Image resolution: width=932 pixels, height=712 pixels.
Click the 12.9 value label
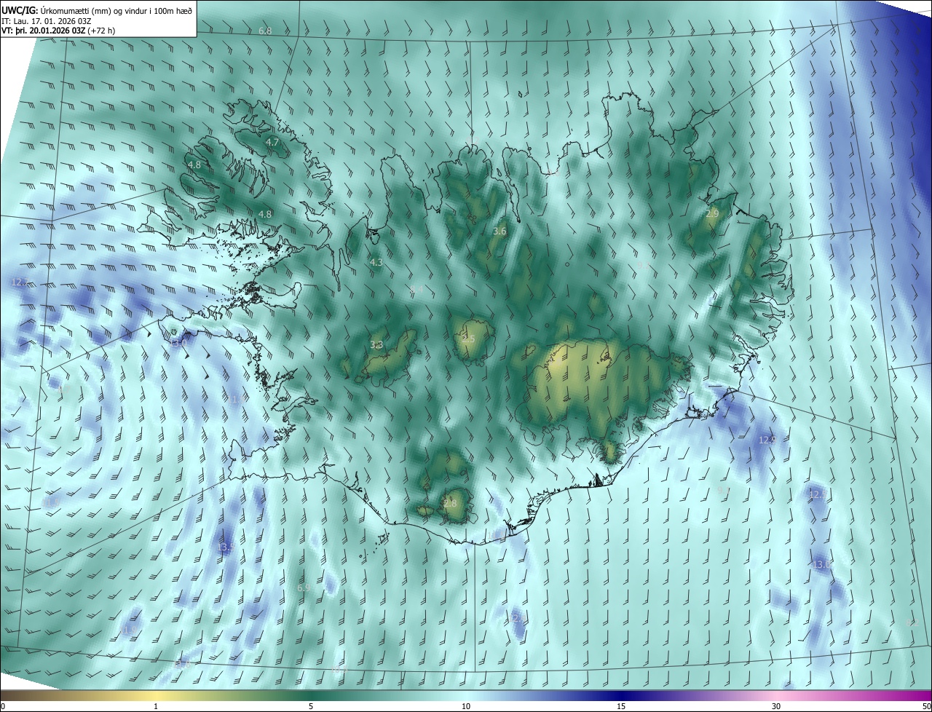[767, 440]
